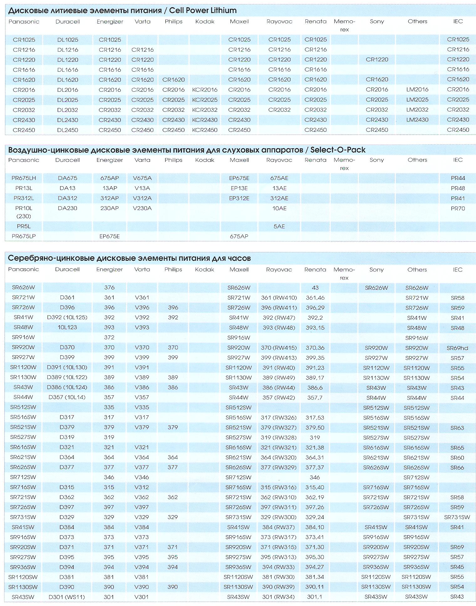Click the DA13 Duracell cell
The image size is (476, 606).
[x=68, y=188]
